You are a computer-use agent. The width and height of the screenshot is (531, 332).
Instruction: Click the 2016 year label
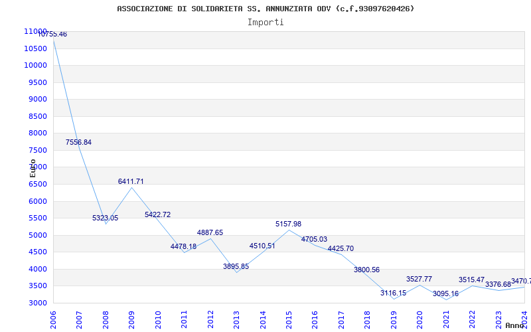pos(315,320)
